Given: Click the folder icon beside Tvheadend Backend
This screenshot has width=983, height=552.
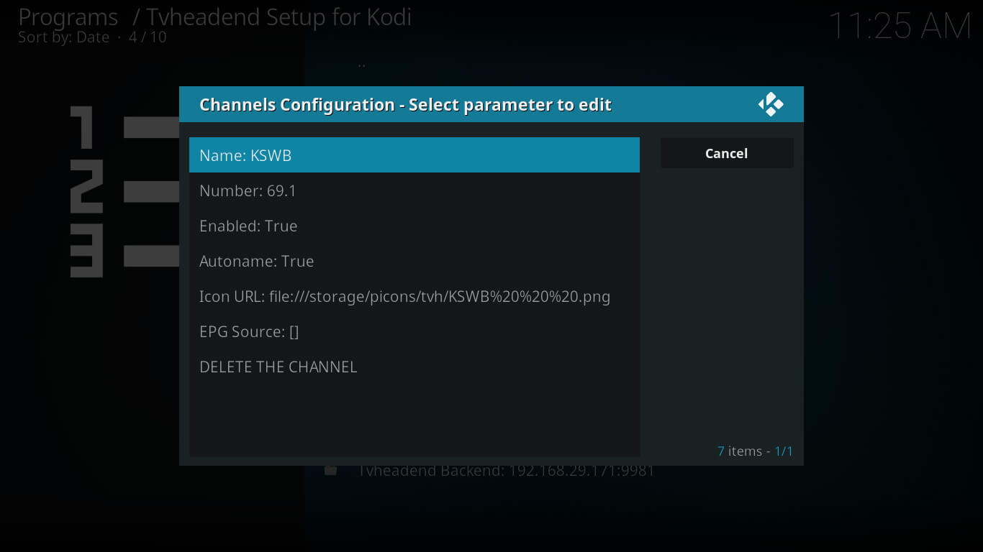Looking at the screenshot, I should click(x=330, y=471).
